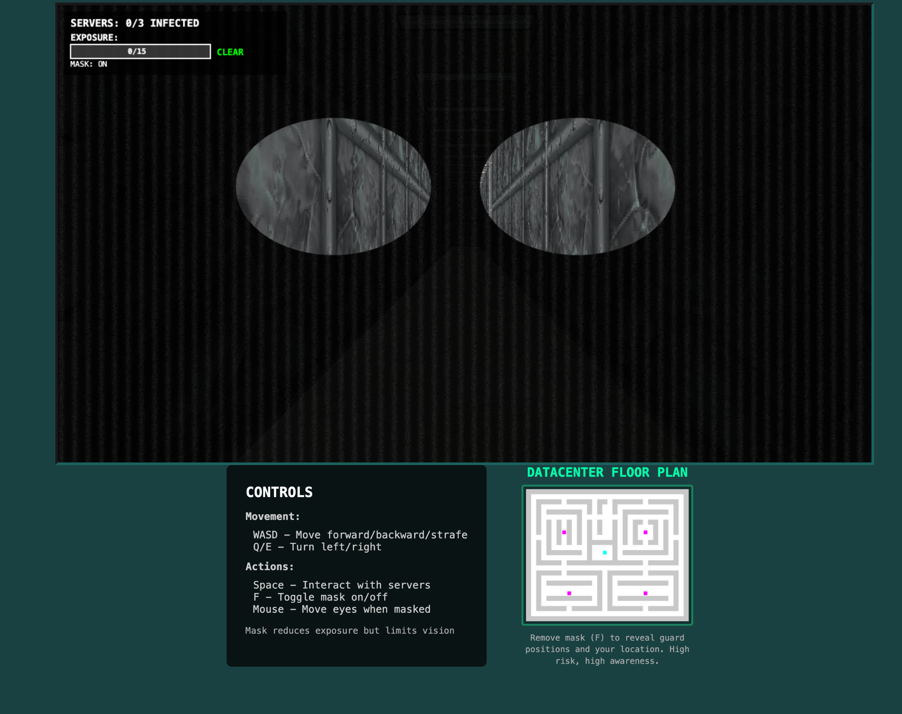
Task: Click the left mask eye hole
Action: tap(333, 187)
